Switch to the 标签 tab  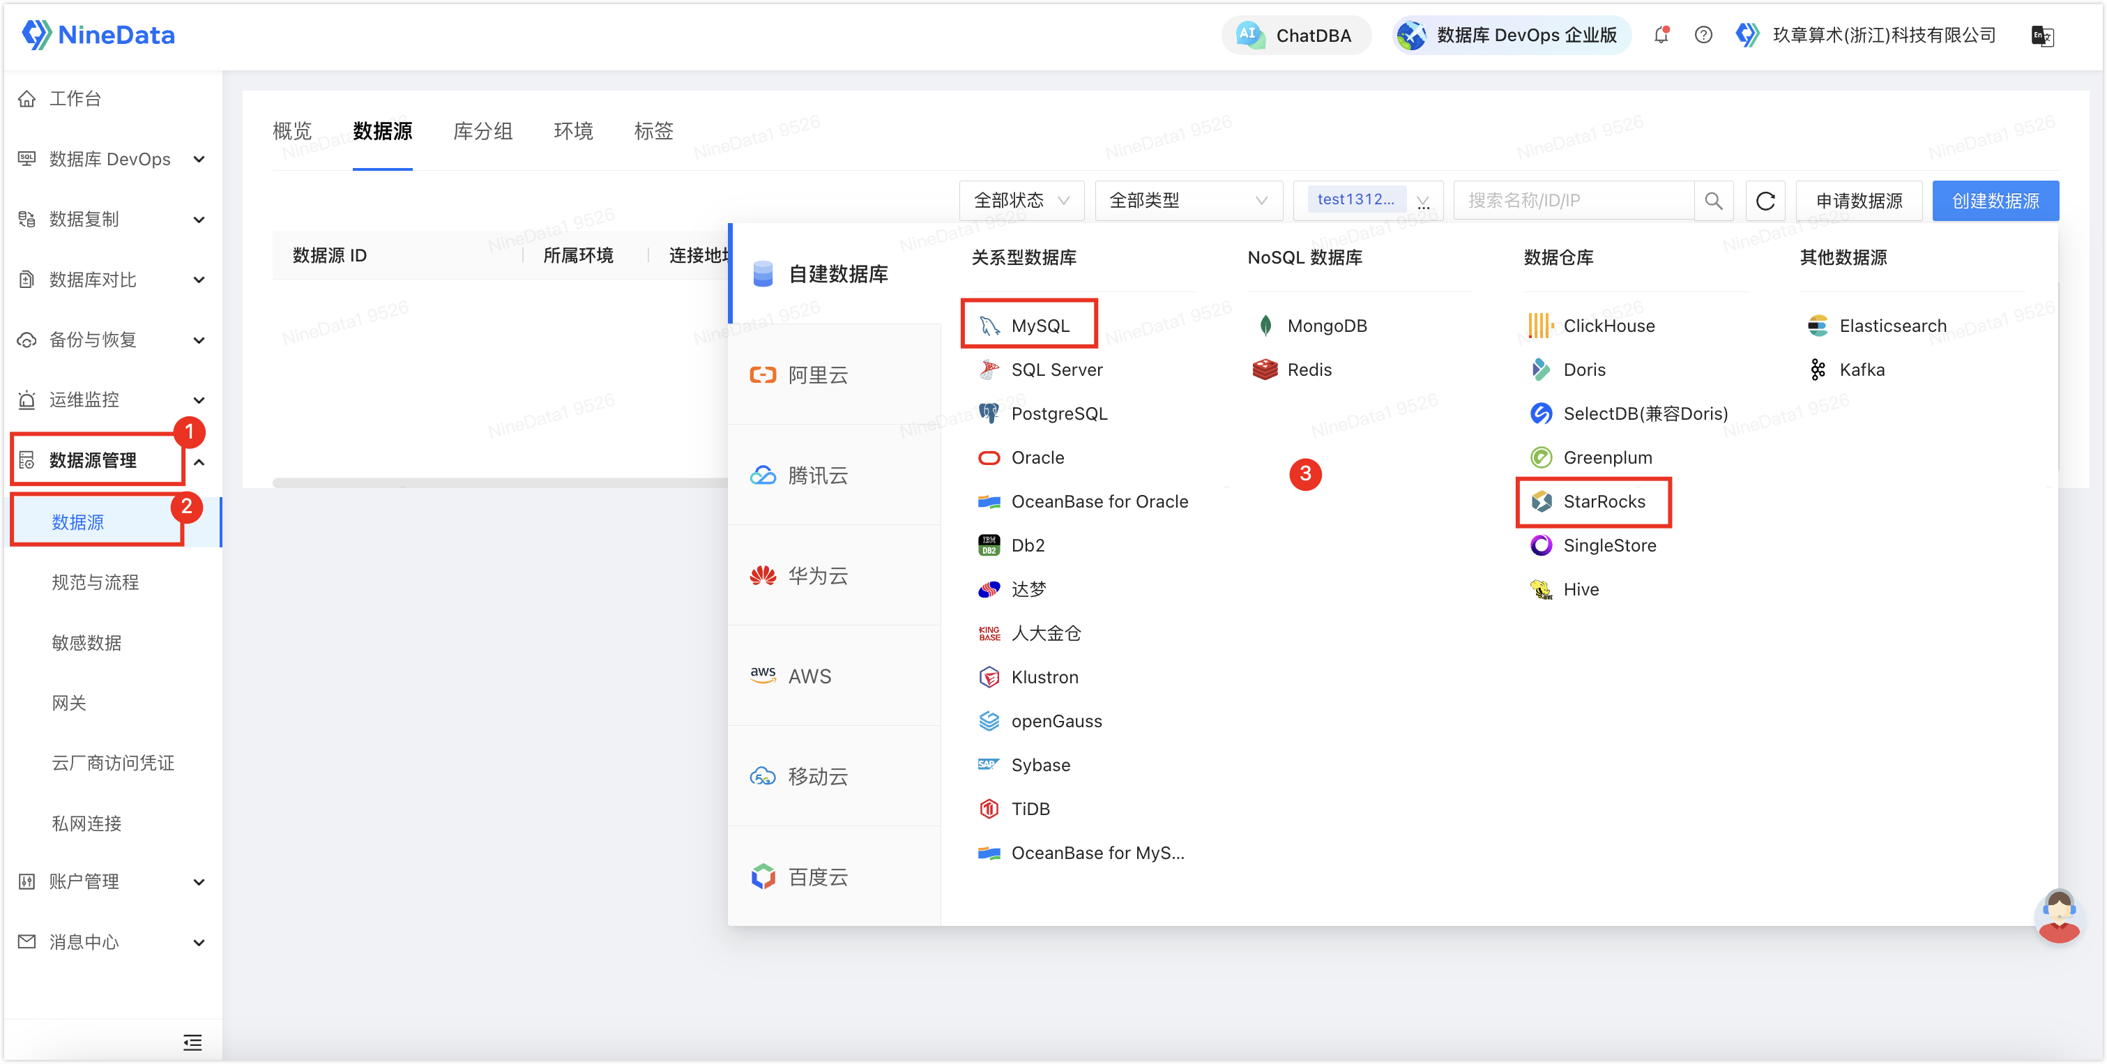click(x=653, y=131)
